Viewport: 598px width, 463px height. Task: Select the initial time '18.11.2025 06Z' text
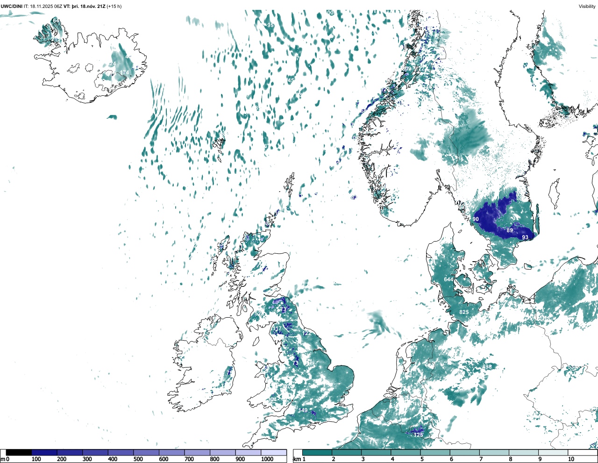coord(46,6)
